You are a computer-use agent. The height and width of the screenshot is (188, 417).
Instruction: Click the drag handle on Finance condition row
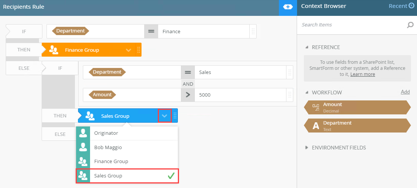[x=253, y=31]
